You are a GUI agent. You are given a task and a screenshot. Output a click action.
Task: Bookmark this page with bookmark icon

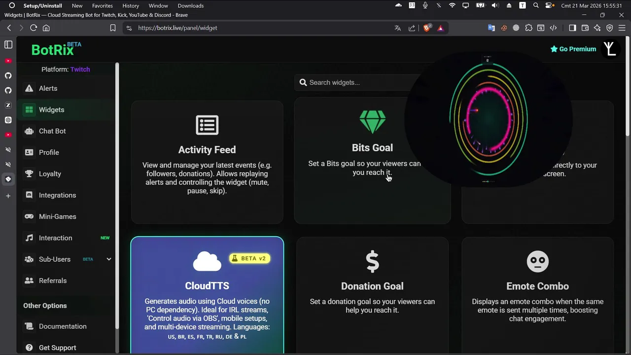pyautogui.click(x=113, y=28)
